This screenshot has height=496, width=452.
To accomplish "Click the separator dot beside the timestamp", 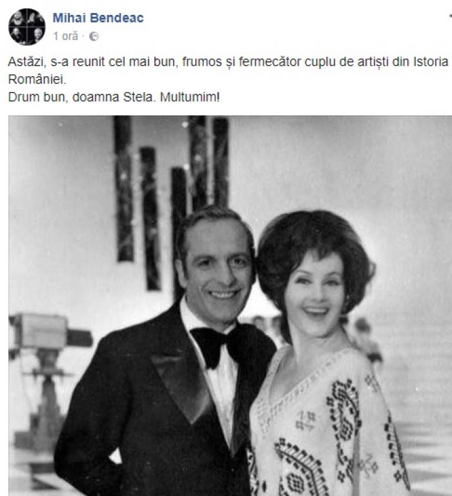I will (x=83, y=36).
